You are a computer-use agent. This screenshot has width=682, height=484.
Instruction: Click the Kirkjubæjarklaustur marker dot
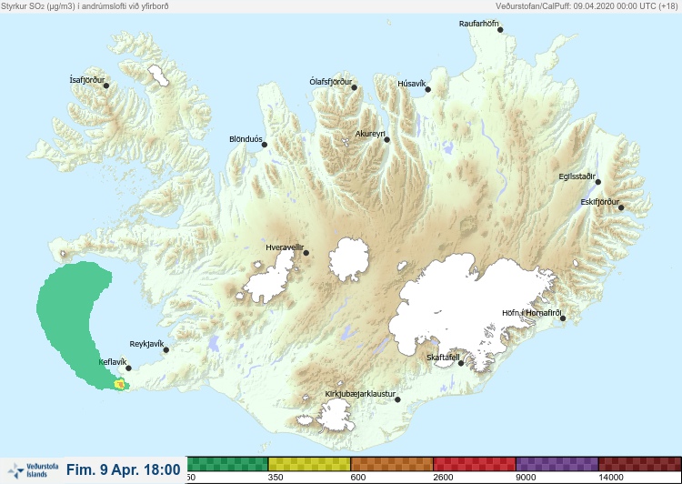coord(397,399)
